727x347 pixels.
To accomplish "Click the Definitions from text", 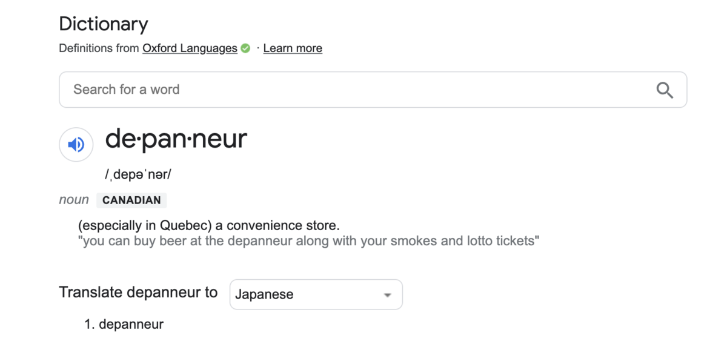I will pos(99,48).
